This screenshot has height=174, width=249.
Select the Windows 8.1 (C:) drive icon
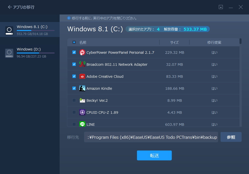point(9,30)
